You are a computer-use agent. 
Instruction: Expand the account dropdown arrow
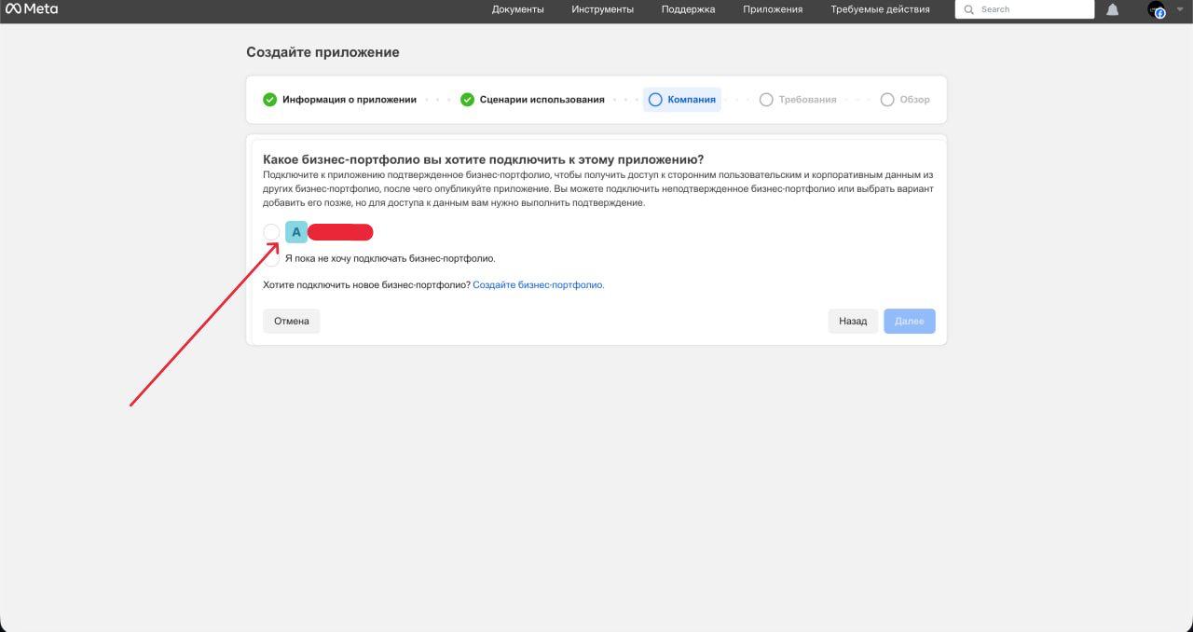(1180, 9)
